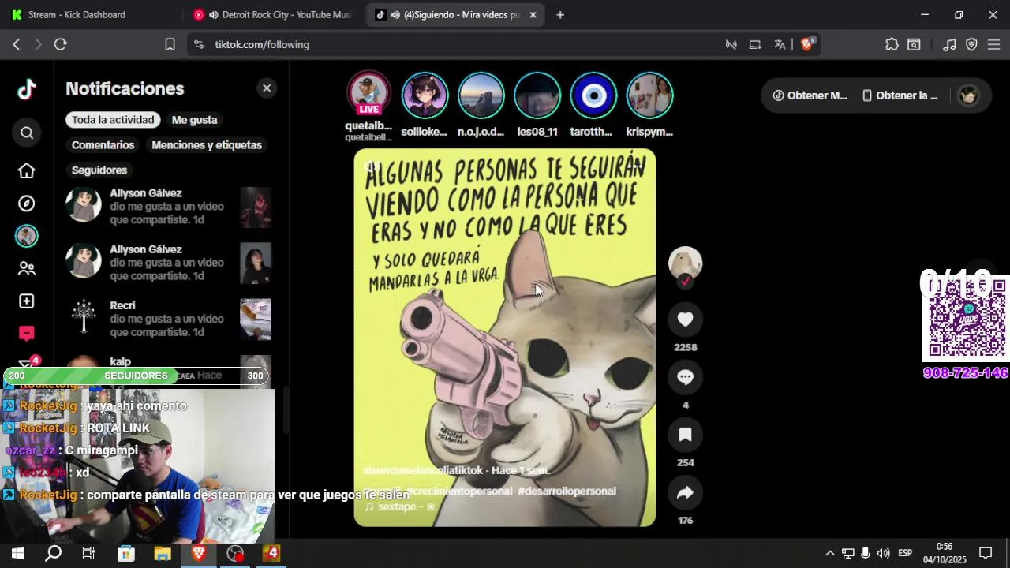Close the TikTok Siguiendo tab
This screenshot has height=568, width=1010.
point(533,14)
